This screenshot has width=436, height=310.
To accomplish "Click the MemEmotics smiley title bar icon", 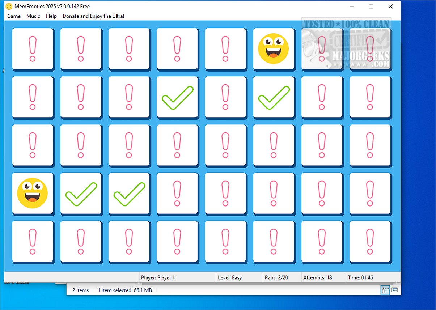I will [9, 7].
